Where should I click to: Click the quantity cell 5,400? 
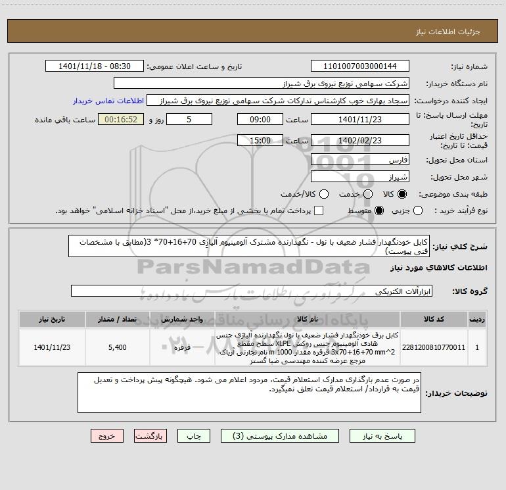coord(118,347)
